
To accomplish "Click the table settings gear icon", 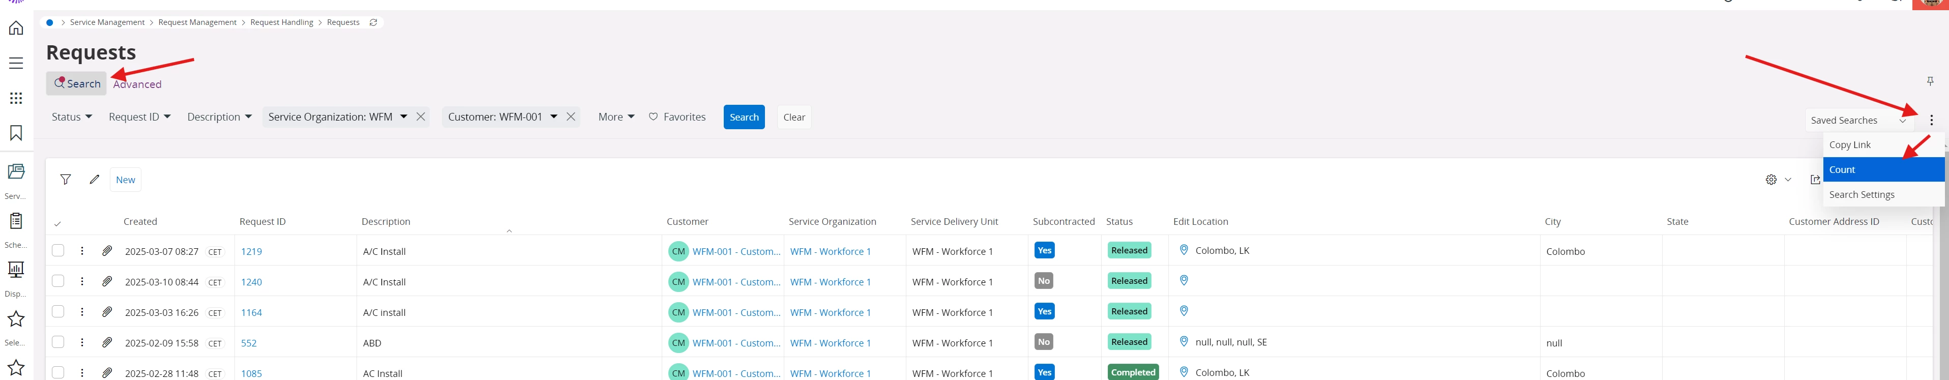I will [x=1770, y=180].
